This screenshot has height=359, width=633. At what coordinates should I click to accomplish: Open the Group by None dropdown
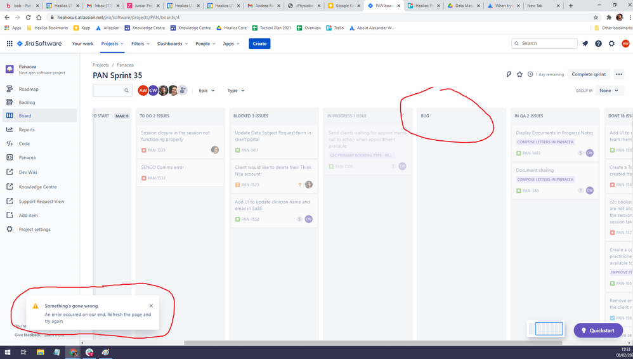pyautogui.click(x=609, y=91)
